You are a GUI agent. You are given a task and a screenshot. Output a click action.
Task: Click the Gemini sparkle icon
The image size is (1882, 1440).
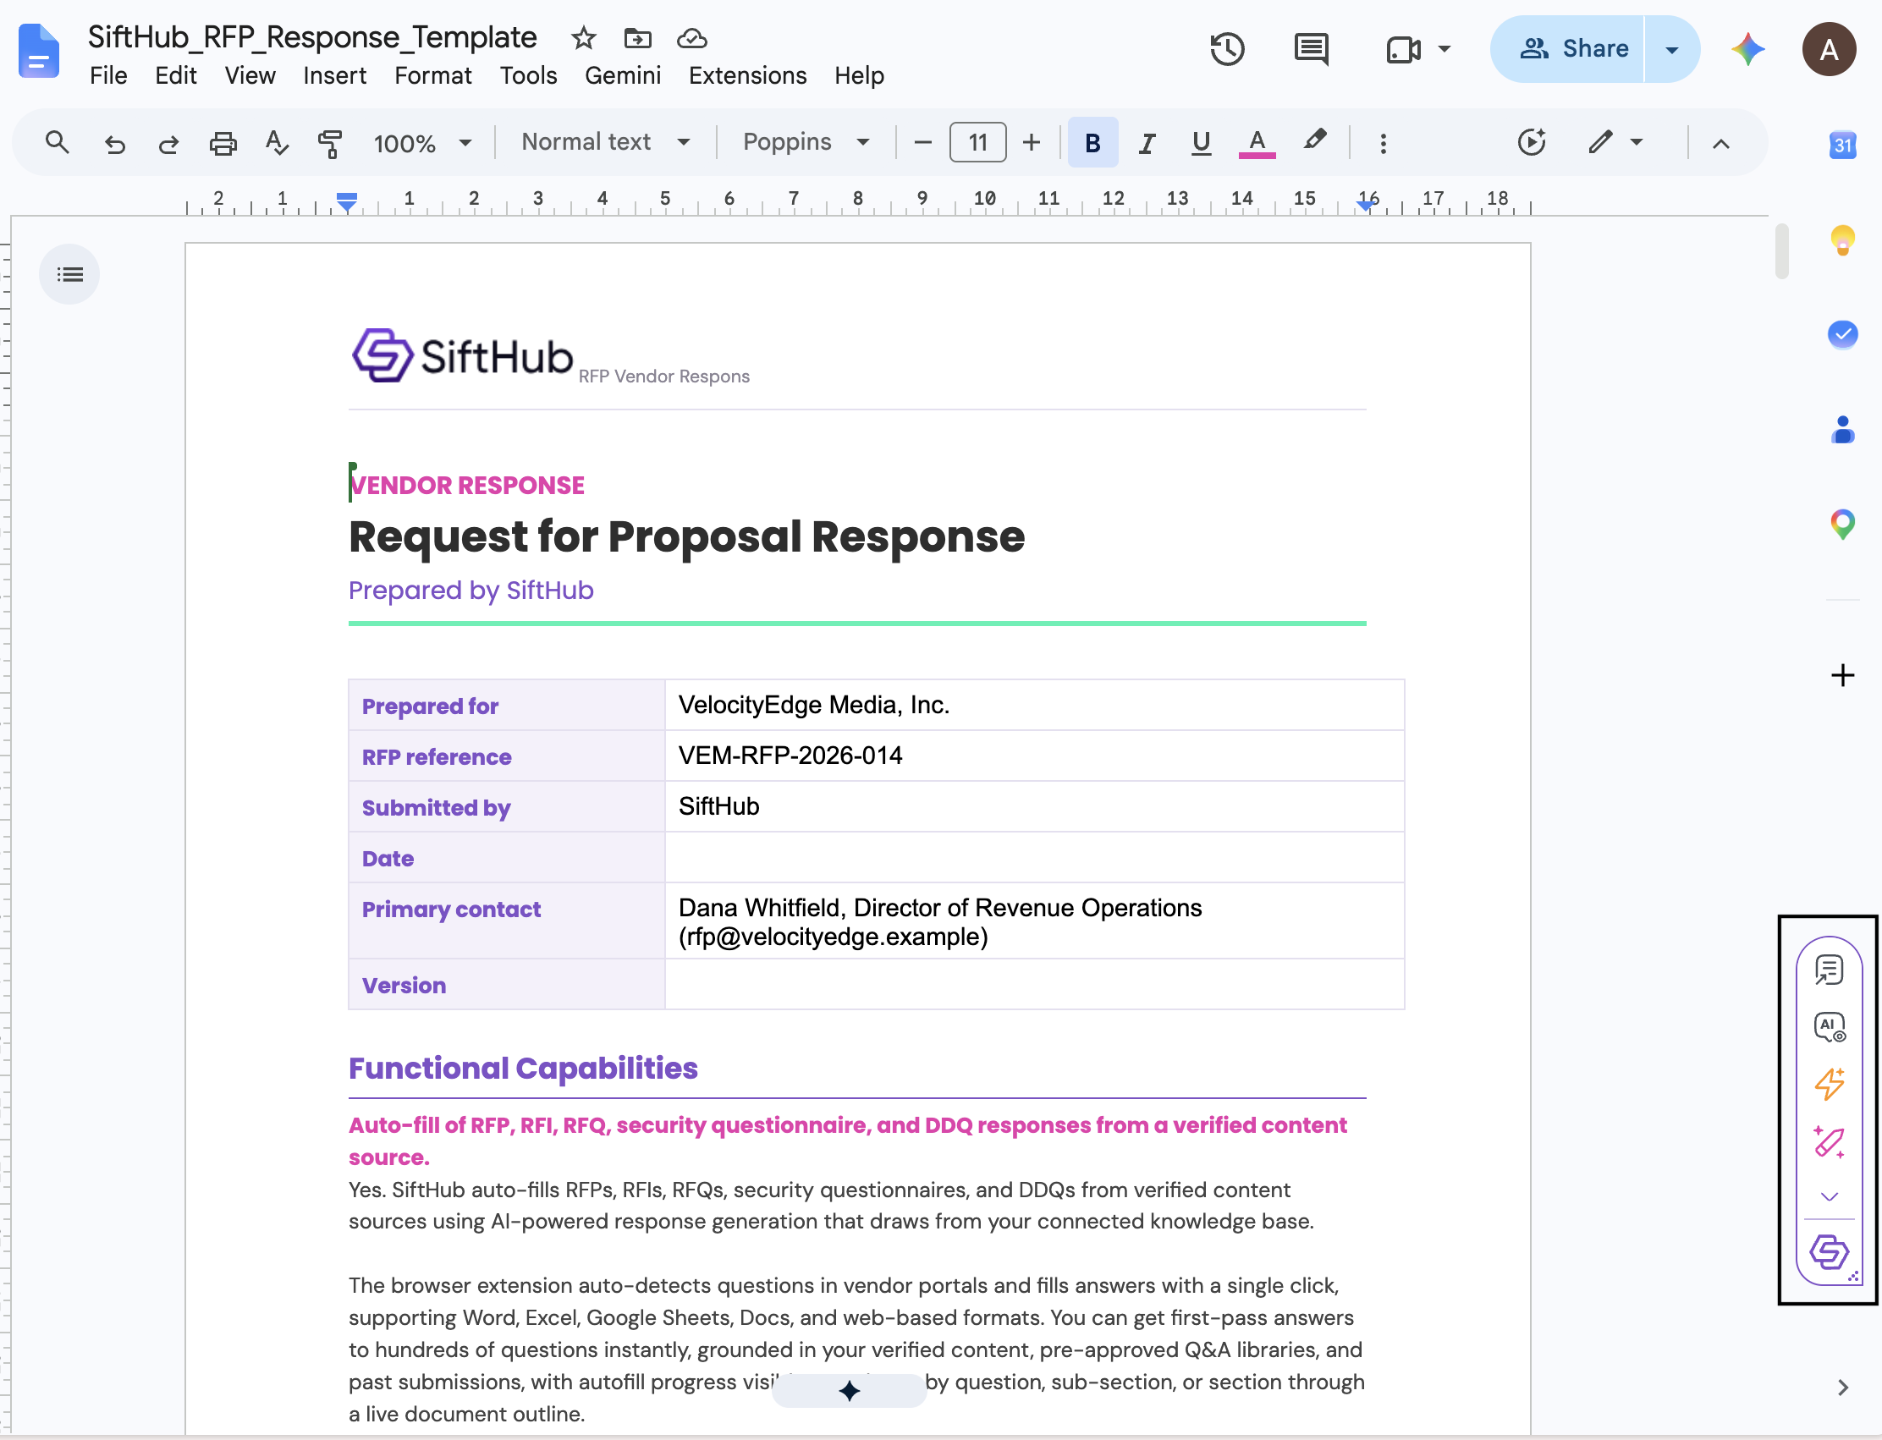1747,49
